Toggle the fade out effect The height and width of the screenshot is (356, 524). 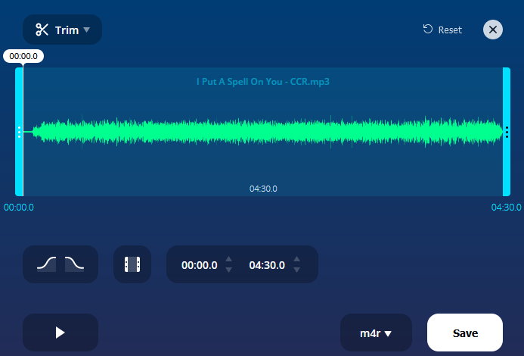(x=74, y=264)
